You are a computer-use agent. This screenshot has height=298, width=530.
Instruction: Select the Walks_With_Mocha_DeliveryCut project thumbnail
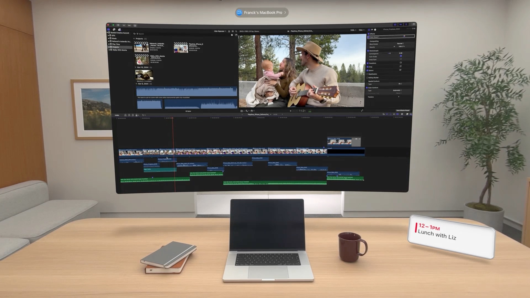coord(142,59)
